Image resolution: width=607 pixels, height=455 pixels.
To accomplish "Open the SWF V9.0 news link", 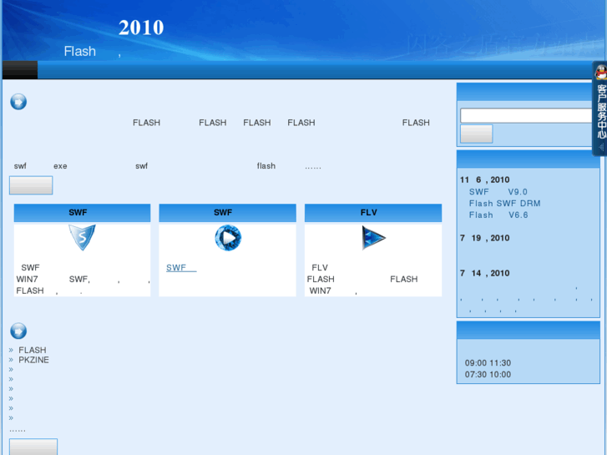I will (498, 192).
